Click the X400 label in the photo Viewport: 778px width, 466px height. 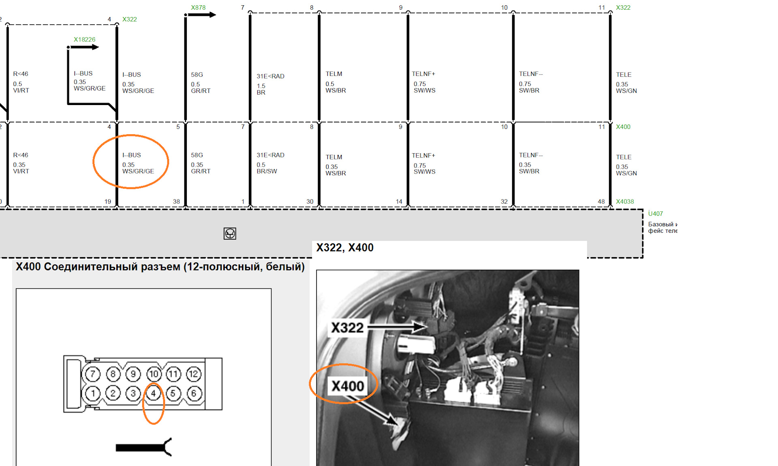click(348, 386)
